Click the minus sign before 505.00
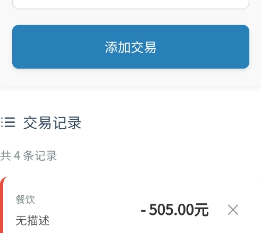The image size is (261, 233). coord(143,211)
